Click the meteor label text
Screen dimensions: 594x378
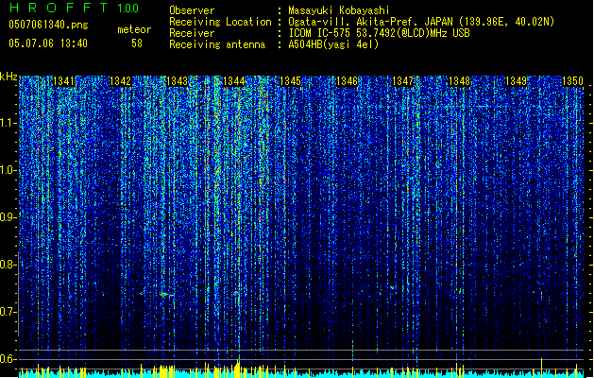tap(134, 29)
